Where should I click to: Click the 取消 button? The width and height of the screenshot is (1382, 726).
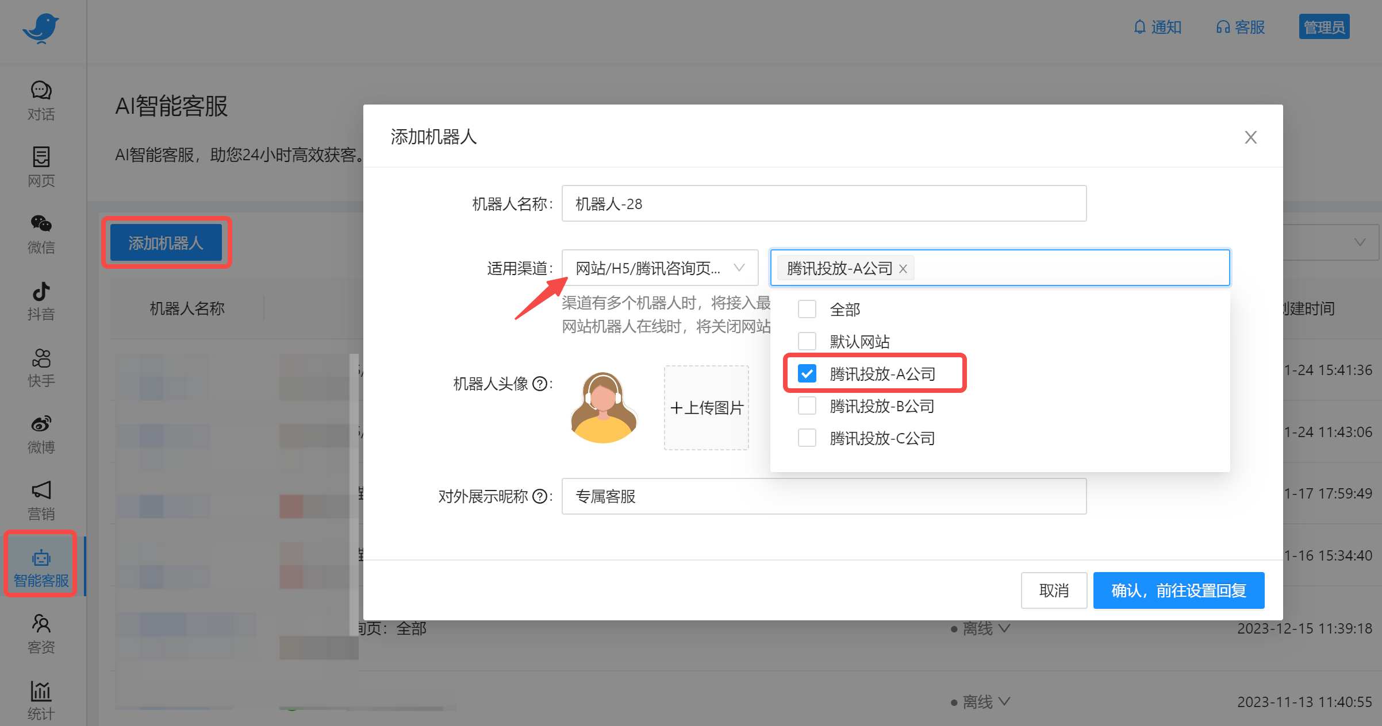point(1053,590)
